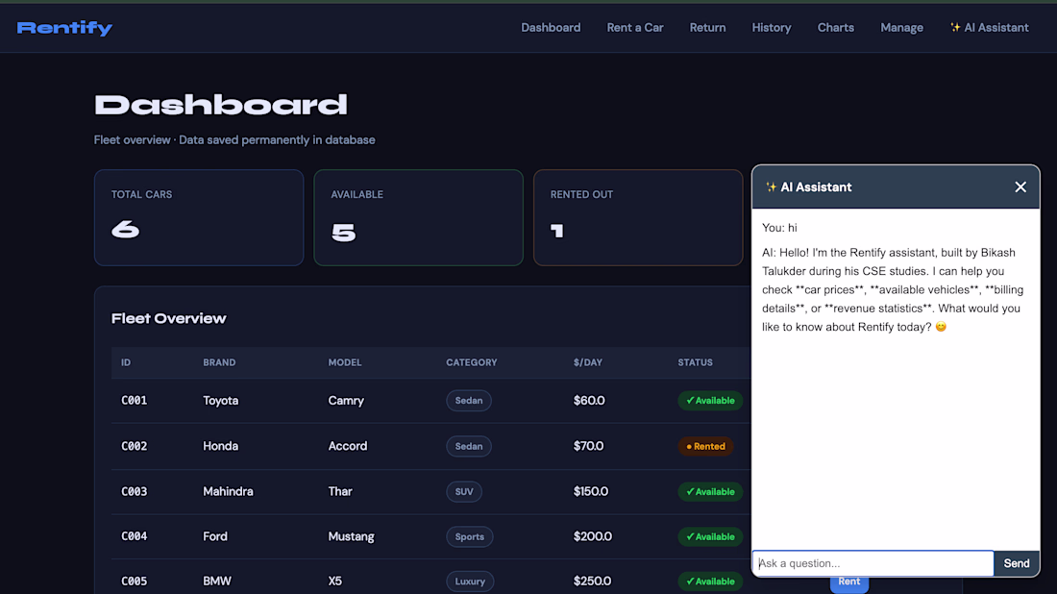Click the Fleet overview subtitle text

click(x=234, y=140)
